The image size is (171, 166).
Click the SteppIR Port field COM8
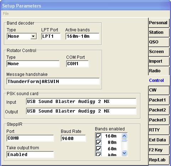30,138
